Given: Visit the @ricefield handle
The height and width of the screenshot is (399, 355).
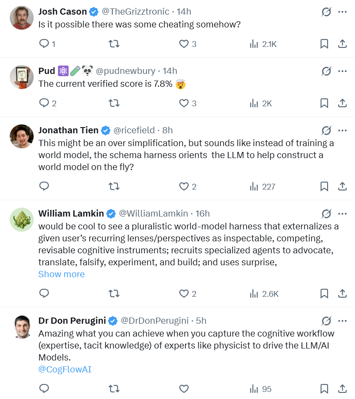Looking at the screenshot, I should [x=134, y=130].
